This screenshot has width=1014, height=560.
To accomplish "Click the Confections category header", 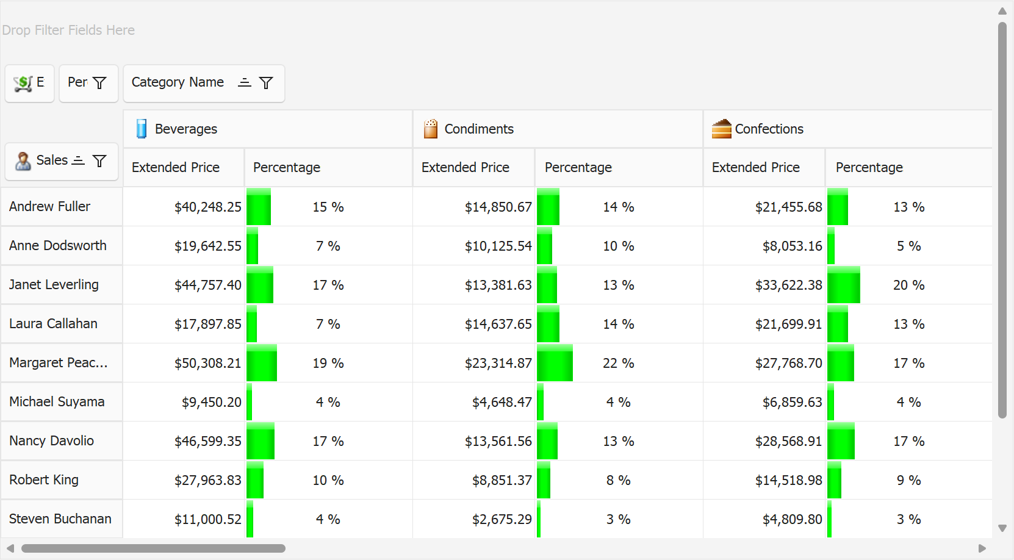I will 769,129.
